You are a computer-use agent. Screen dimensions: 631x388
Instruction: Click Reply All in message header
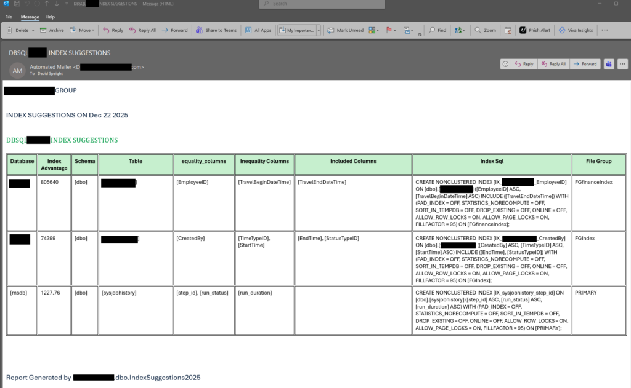coord(553,64)
